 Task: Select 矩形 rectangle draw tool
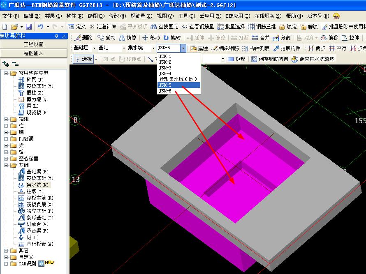pos(236,59)
